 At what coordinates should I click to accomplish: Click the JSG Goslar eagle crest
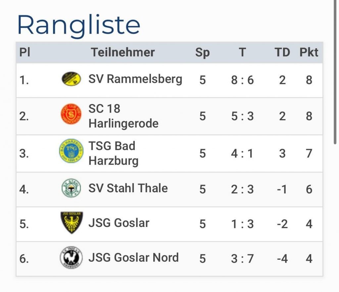coord(72,223)
